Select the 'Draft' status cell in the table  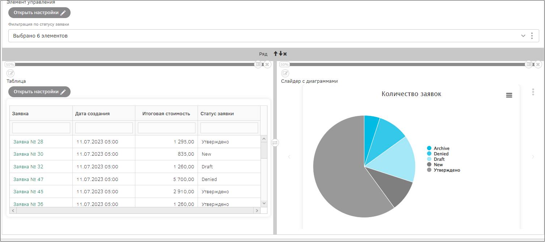pyautogui.click(x=229, y=167)
